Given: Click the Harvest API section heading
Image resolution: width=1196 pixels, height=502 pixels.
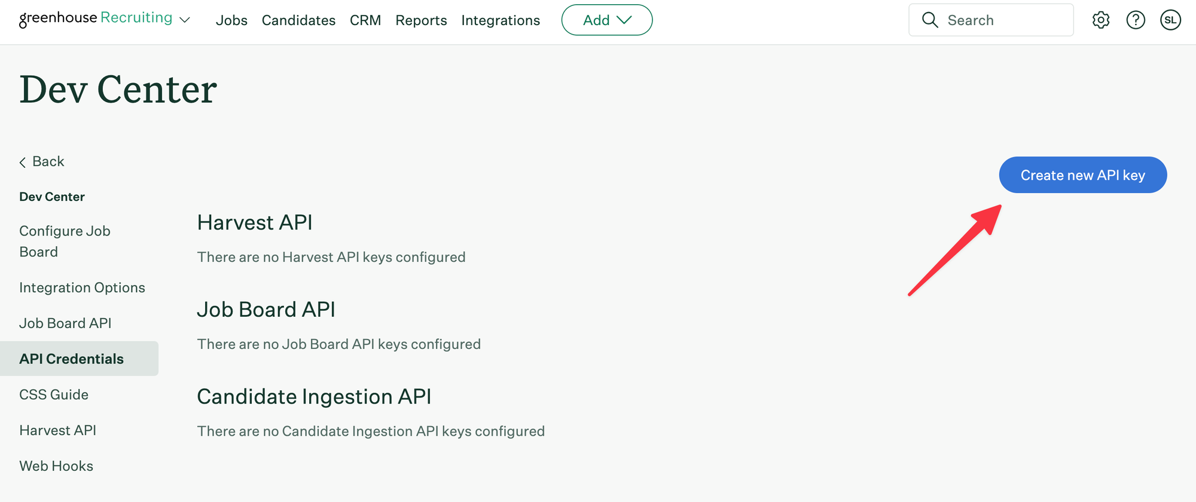Looking at the screenshot, I should (x=255, y=222).
